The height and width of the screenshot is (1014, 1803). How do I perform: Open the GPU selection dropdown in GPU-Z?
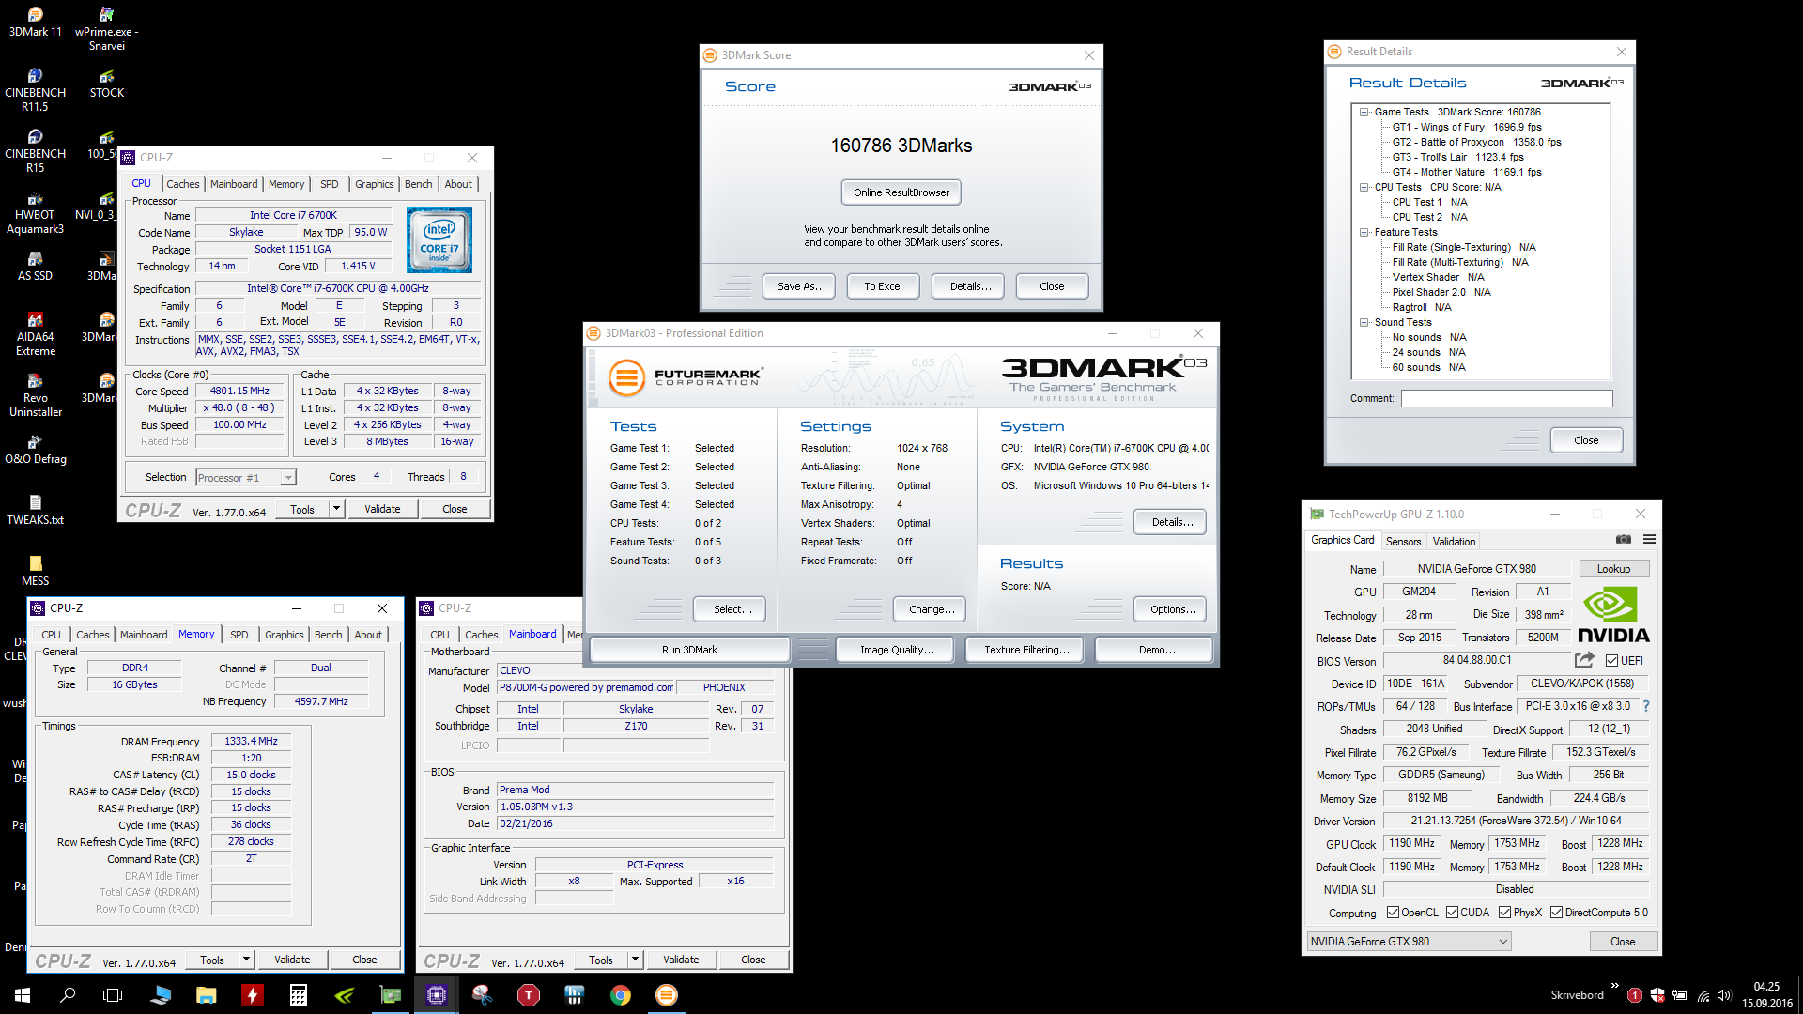click(1409, 941)
